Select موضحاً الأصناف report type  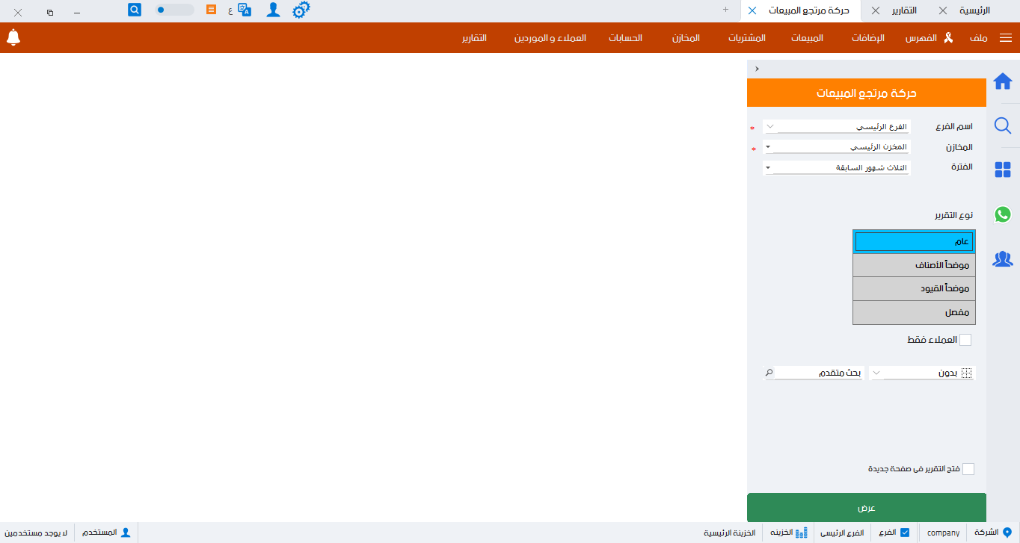914,265
